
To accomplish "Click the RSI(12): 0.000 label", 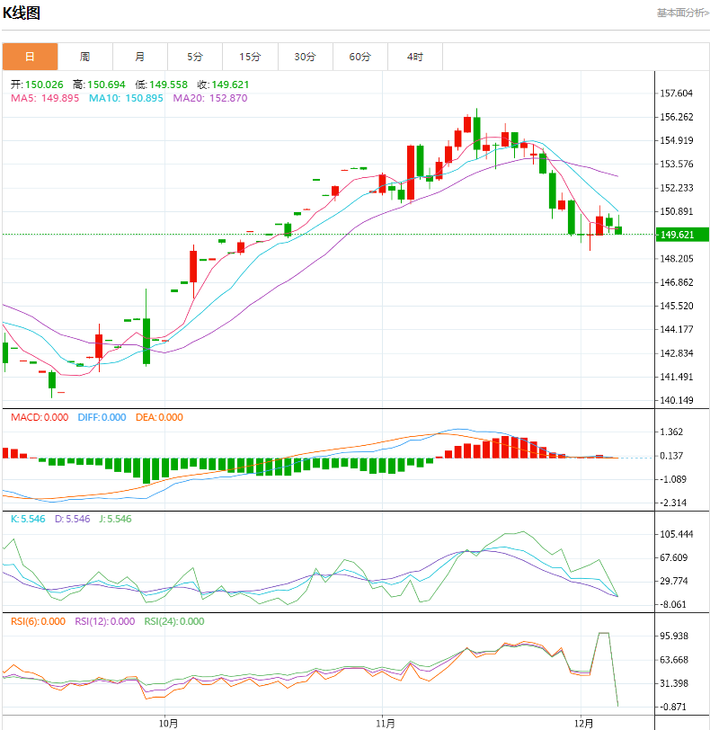I will [104, 621].
